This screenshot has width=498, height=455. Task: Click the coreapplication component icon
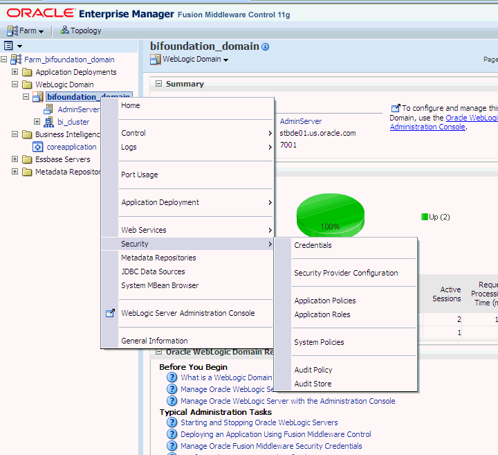point(38,147)
